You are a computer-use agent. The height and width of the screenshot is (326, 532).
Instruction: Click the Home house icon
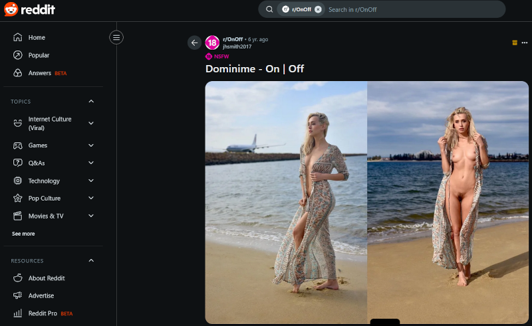click(x=18, y=37)
